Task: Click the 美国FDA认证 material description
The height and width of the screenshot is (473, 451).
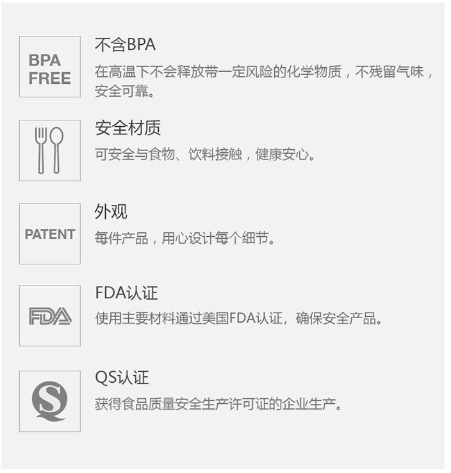Action: [x=239, y=318]
